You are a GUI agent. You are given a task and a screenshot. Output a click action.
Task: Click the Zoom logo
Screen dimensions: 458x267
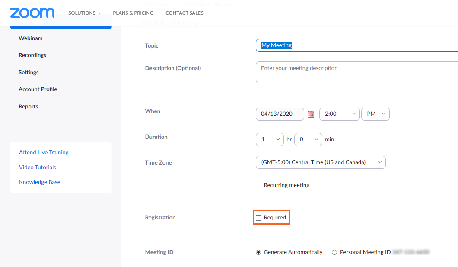pos(32,13)
